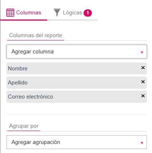152x153 pixels.
Task: Click the gray underline beneath Lógicas tab
Action: pos(72,20)
